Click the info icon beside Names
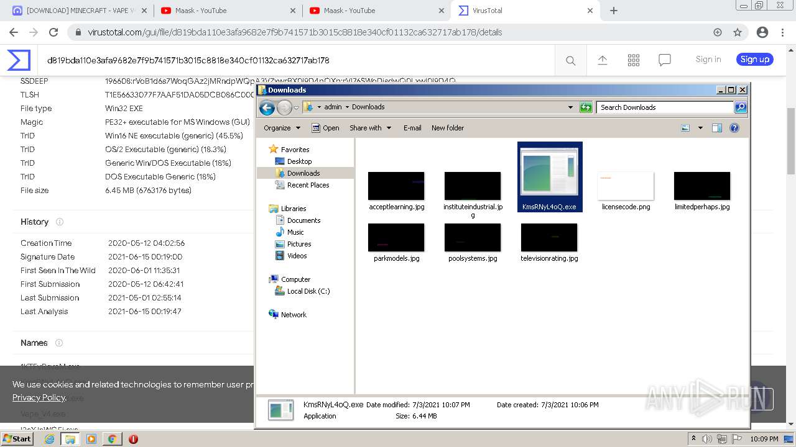 (59, 343)
